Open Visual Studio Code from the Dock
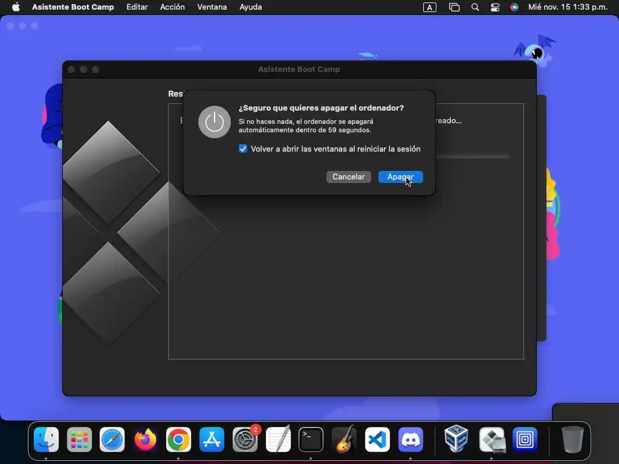 pos(377,439)
